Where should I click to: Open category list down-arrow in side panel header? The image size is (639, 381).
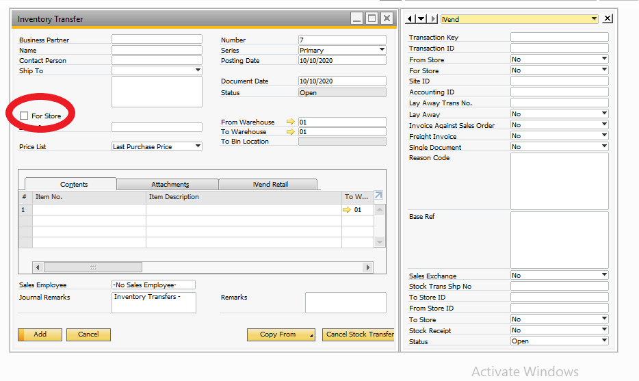421,18
